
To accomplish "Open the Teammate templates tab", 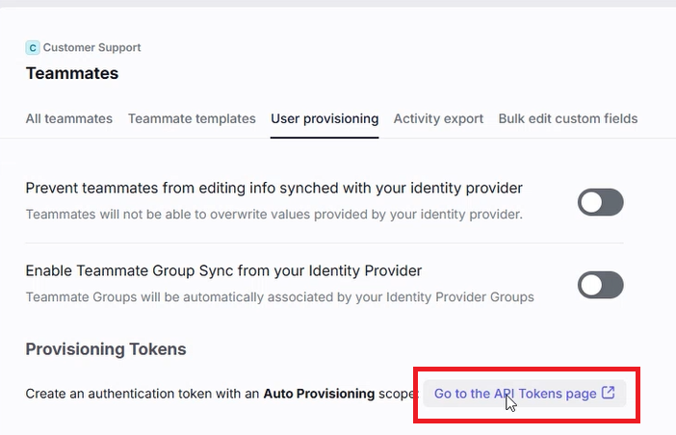I will (x=192, y=118).
